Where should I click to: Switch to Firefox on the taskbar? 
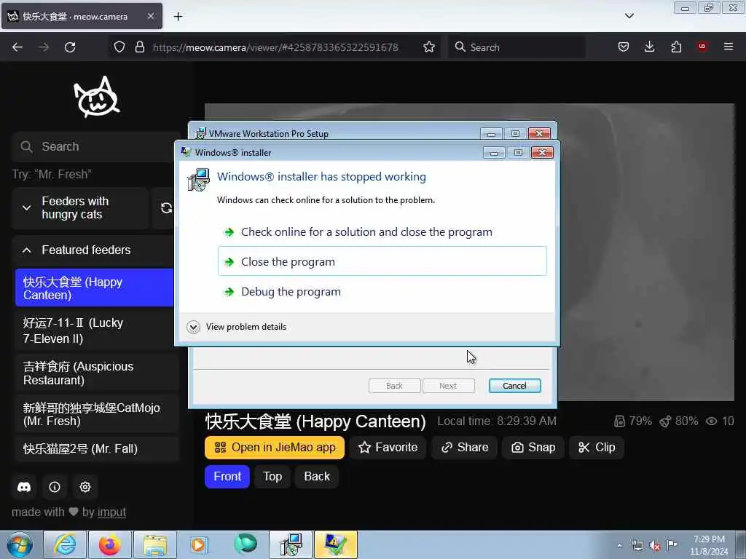(110, 544)
